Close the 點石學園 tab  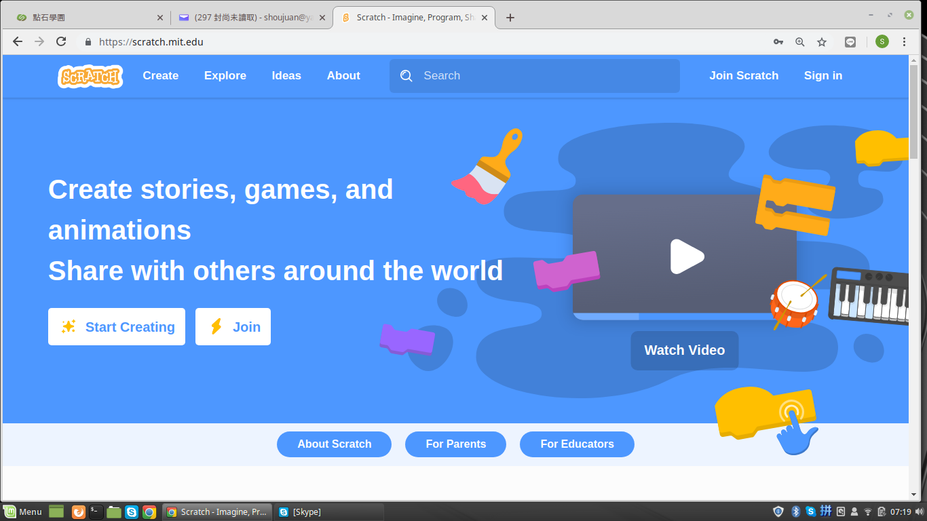click(160, 18)
